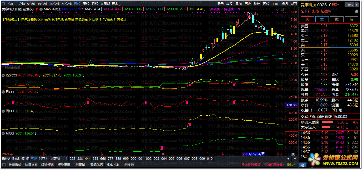Click the 周CCI panel dropdown icon
This screenshot has height=170, width=363.
pos(3,111)
